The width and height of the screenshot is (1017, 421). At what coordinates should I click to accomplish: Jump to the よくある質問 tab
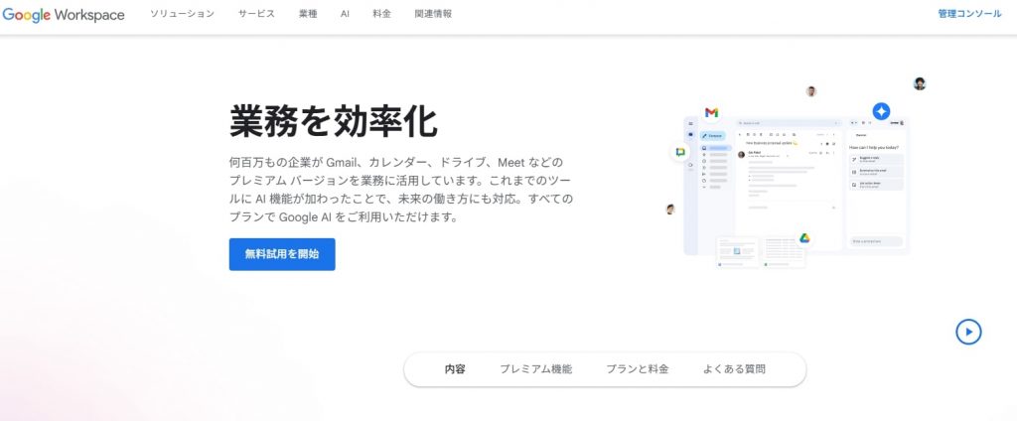coord(734,369)
